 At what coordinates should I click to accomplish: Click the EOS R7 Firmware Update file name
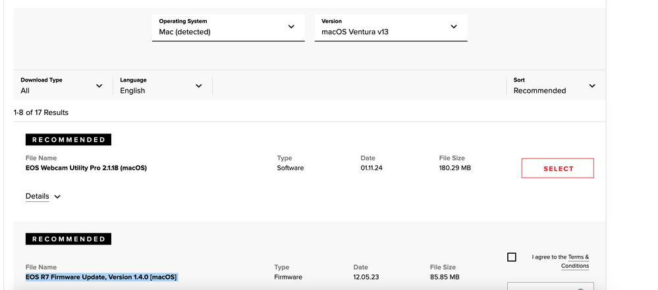pos(101,278)
